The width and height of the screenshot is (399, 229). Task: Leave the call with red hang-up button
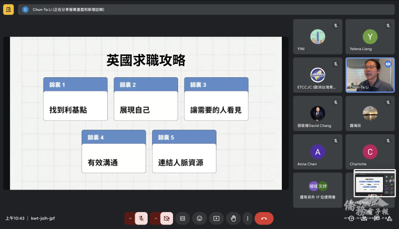[264, 219]
